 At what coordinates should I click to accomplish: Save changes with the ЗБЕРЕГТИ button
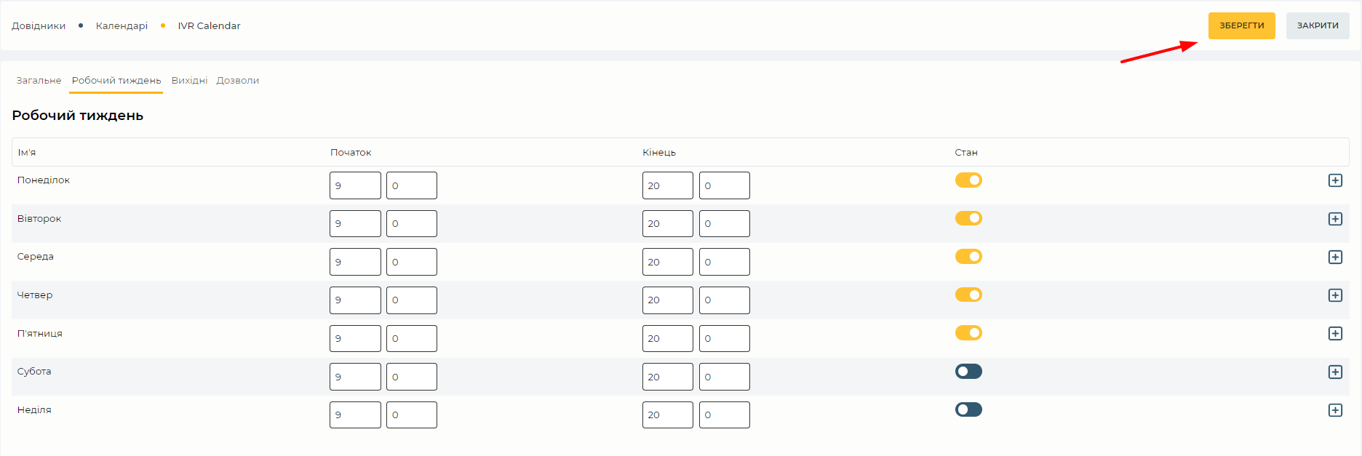tap(1242, 25)
